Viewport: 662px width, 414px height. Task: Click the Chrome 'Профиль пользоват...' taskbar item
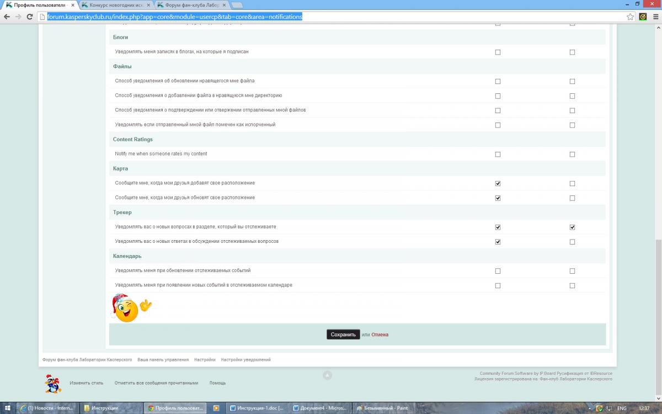point(175,408)
